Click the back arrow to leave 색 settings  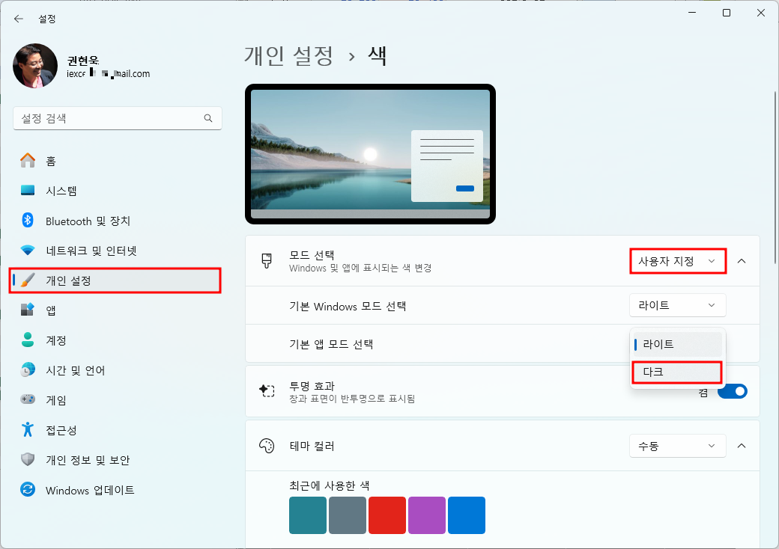coord(18,19)
